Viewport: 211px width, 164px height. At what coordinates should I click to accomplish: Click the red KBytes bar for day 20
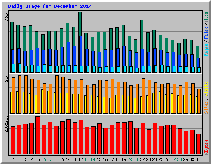click(131, 138)
